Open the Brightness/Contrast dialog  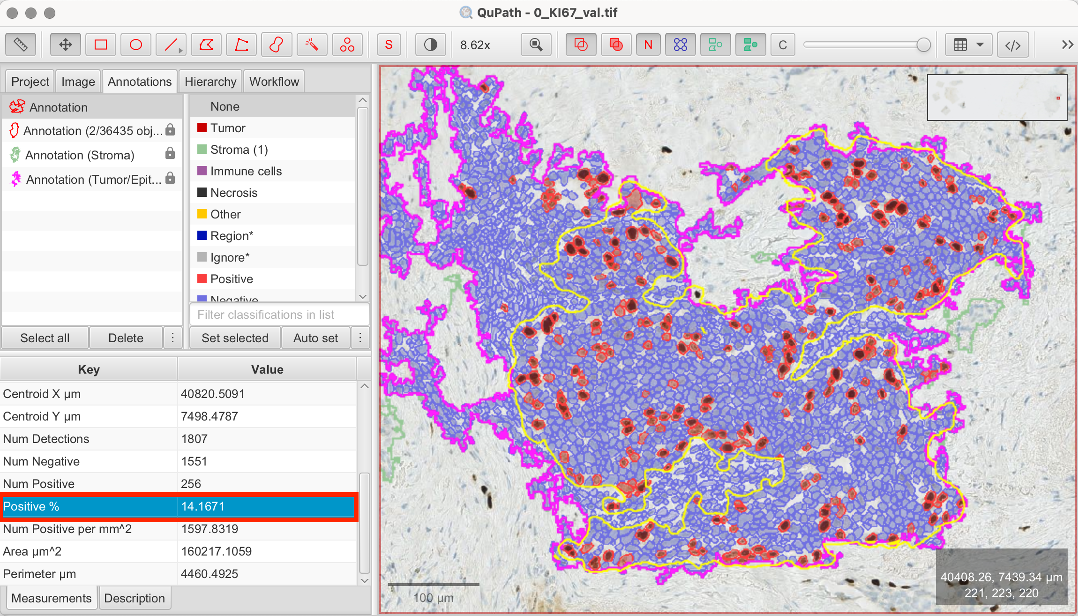430,45
